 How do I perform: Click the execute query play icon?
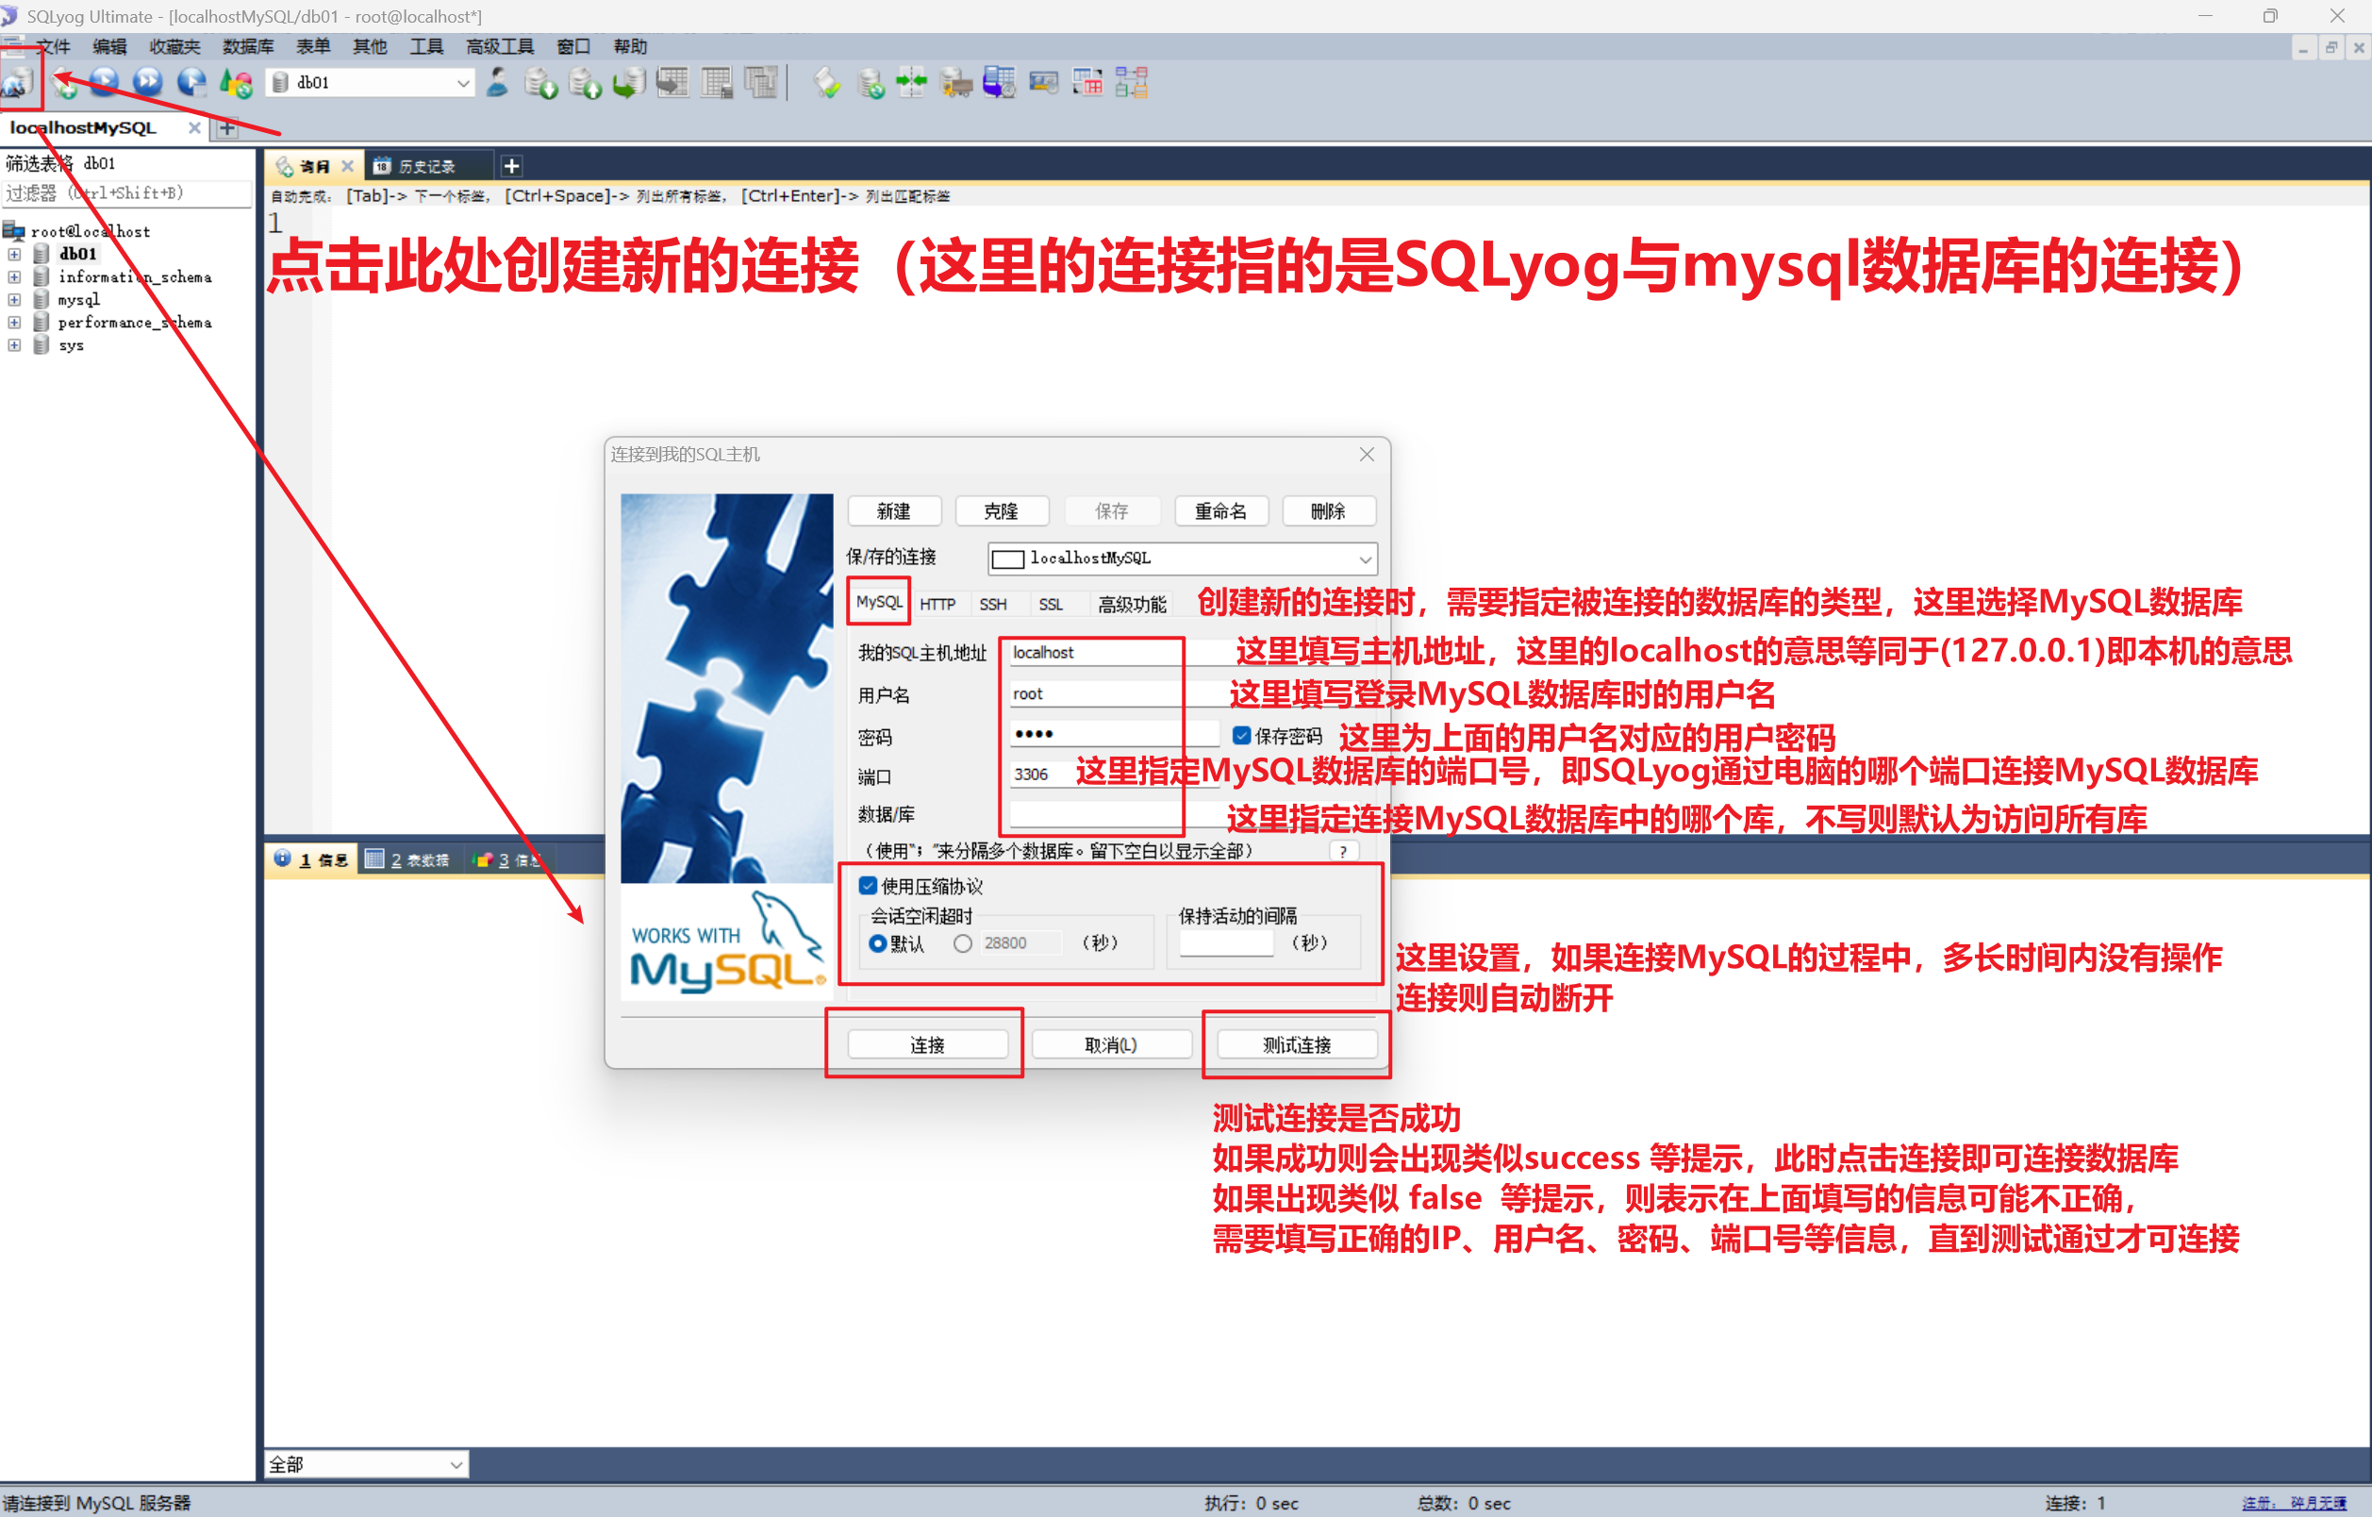[x=106, y=83]
